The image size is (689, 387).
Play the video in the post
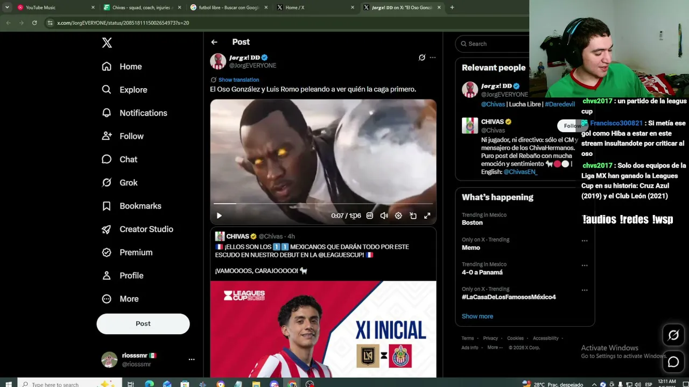pyautogui.click(x=219, y=216)
